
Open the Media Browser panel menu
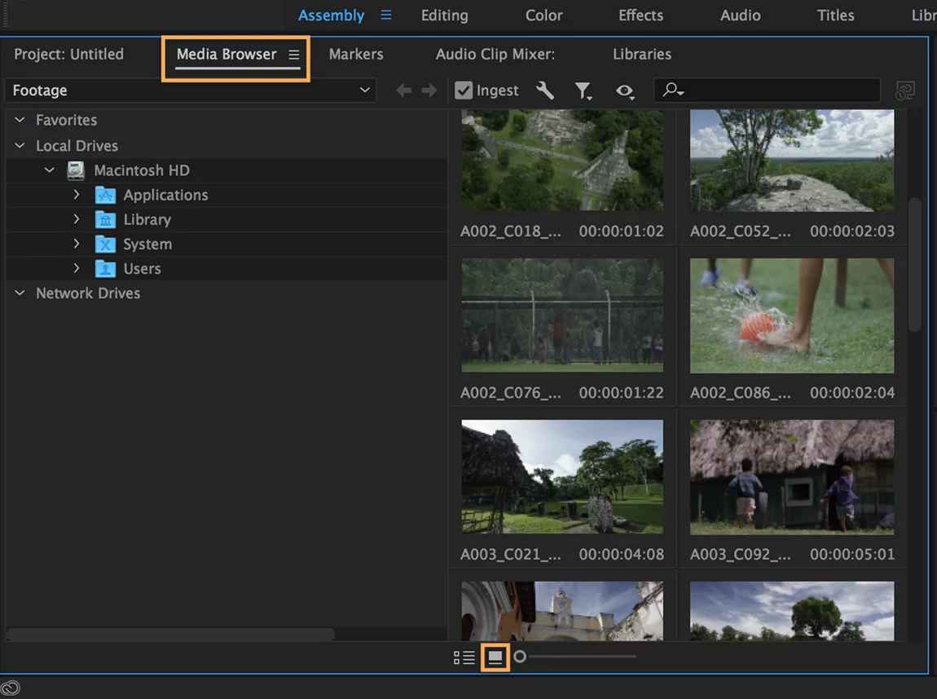pos(293,55)
